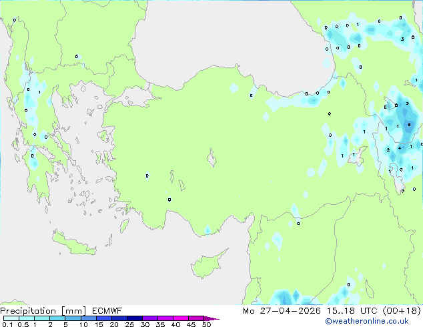This screenshot has height=327, width=423.
Task: Click the "ECMWF" model label
Action: (107, 311)
